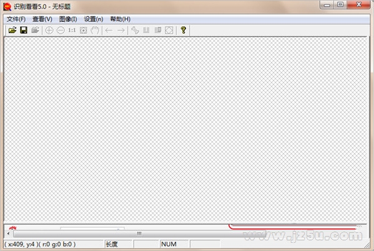Viewport: 374px width, 251px height.
Task: Open the 图像(I) menu
Action: click(68, 19)
